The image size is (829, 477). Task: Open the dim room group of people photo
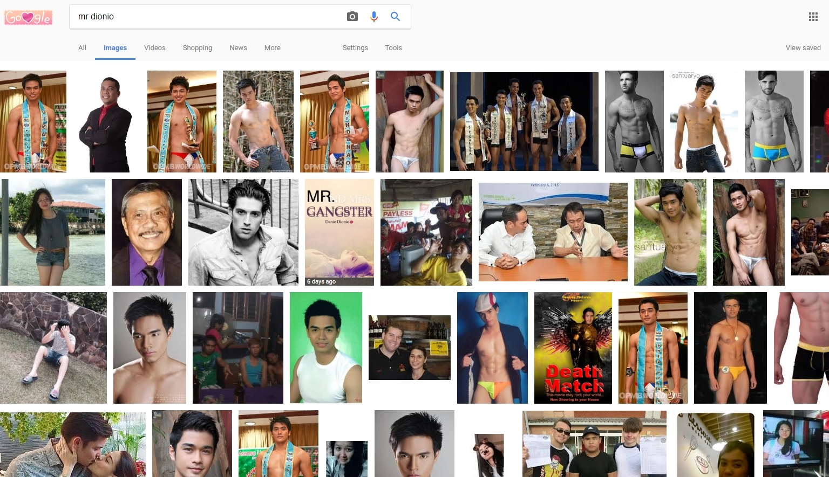point(238,348)
